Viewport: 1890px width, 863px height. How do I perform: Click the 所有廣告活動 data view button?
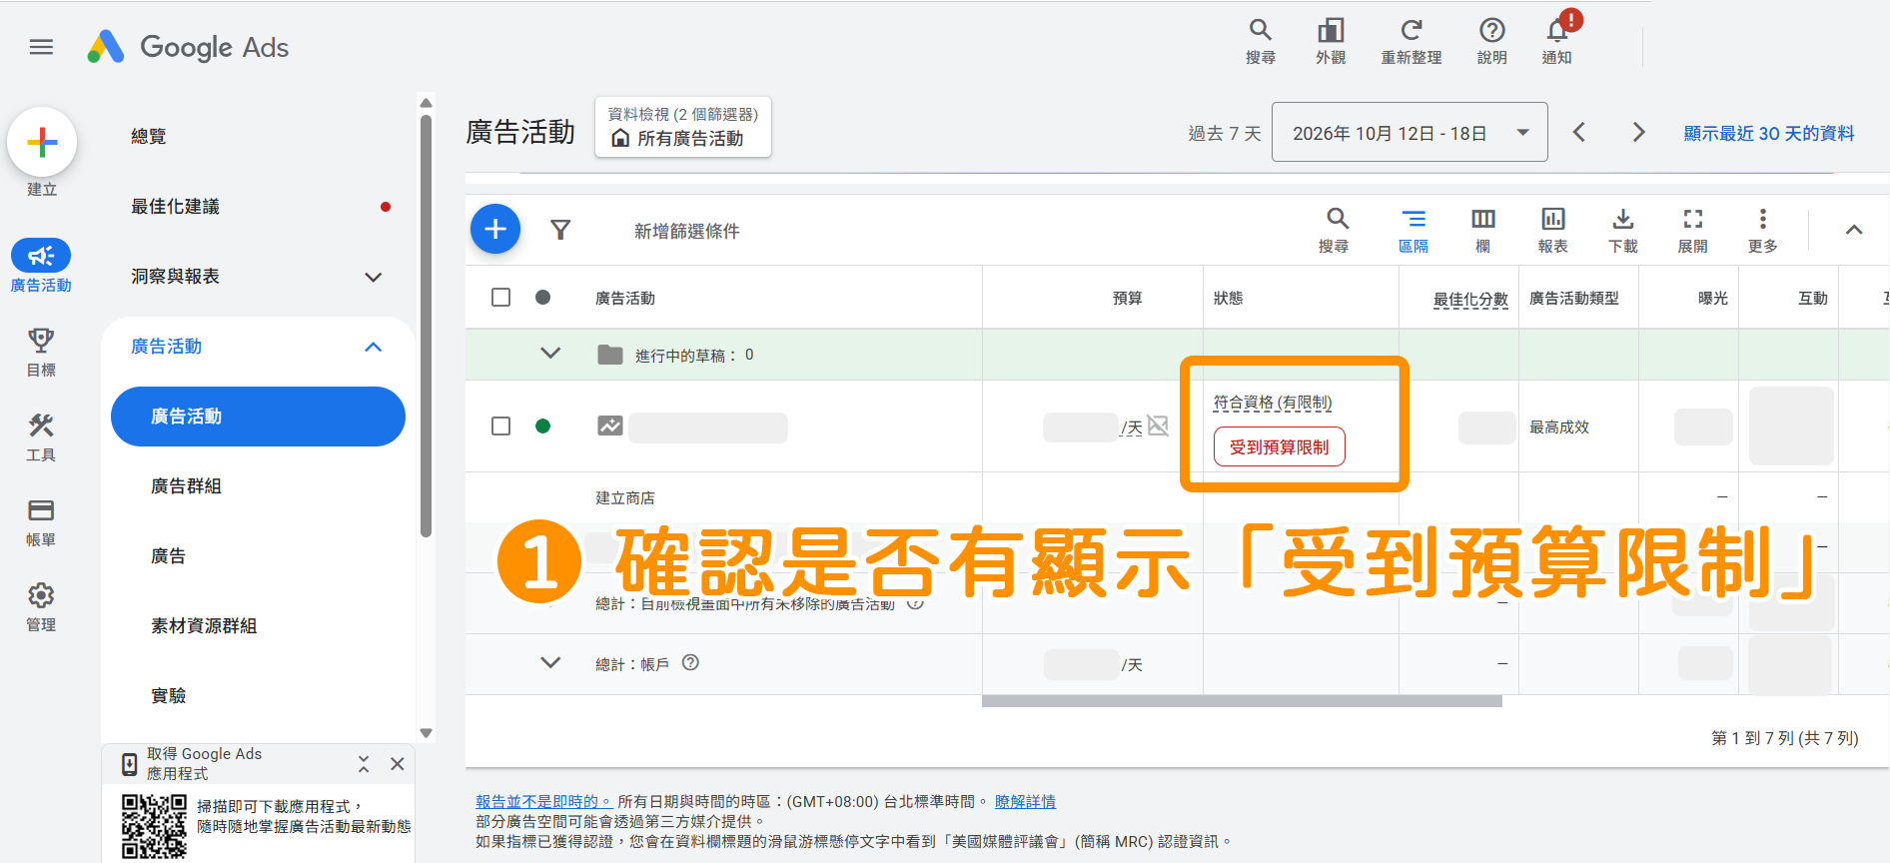point(683,127)
